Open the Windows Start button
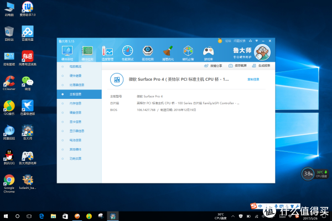 (6, 216)
